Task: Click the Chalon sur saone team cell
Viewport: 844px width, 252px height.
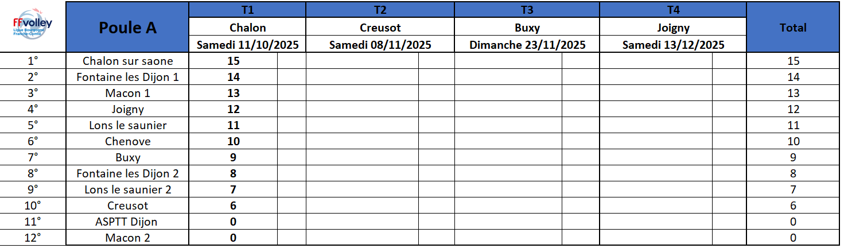Action: tap(127, 61)
